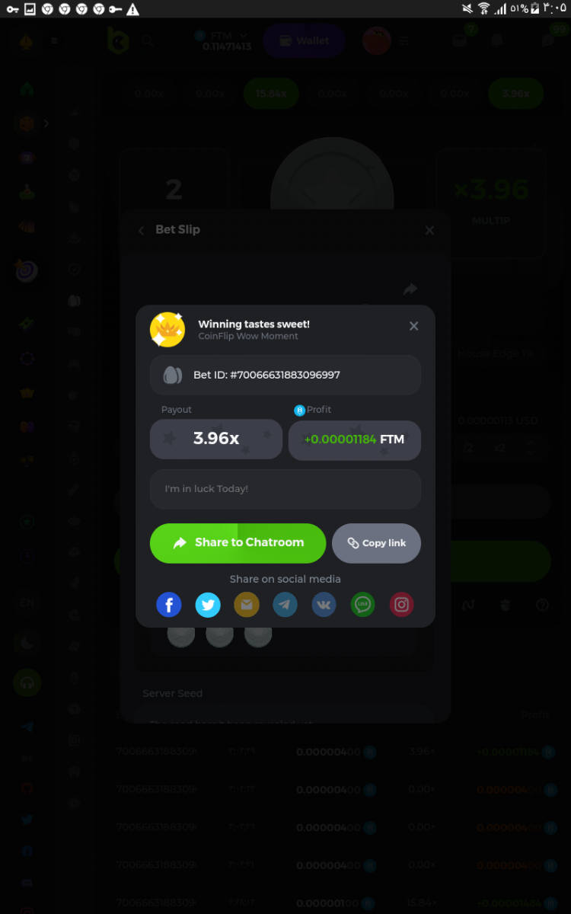The width and height of the screenshot is (571, 914).
Task: Copy link to the bet
Action: [376, 543]
